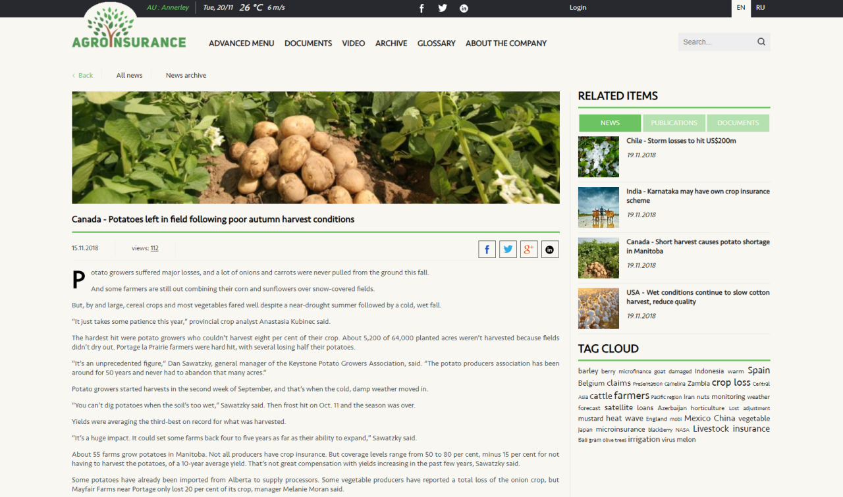
Task: Click Manitoba potato shortage thumbnail
Action: pos(599,258)
